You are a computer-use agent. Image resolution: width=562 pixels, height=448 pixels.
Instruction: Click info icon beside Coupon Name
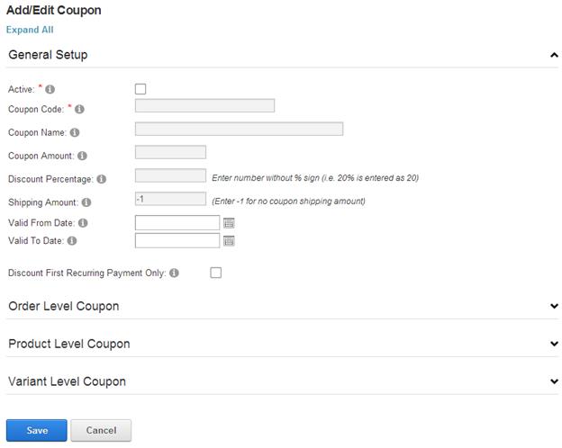point(75,133)
